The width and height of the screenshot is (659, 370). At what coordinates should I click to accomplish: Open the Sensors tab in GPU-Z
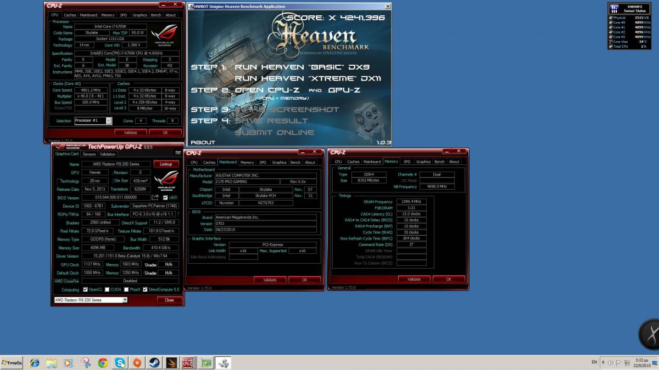pos(90,154)
